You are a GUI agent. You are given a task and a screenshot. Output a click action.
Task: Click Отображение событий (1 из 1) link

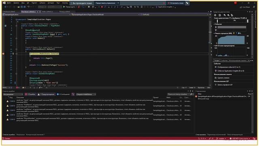point(229,67)
